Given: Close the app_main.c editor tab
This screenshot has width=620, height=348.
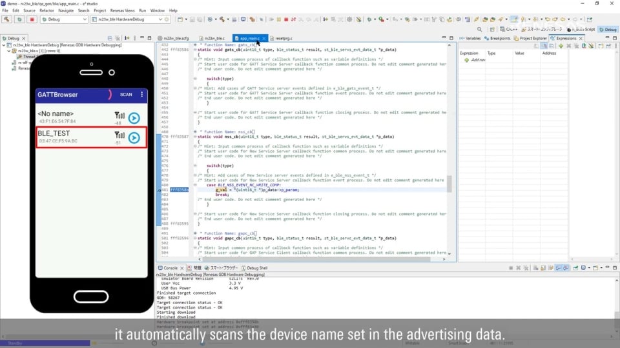Looking at the screenshot, I should [265, 38].
